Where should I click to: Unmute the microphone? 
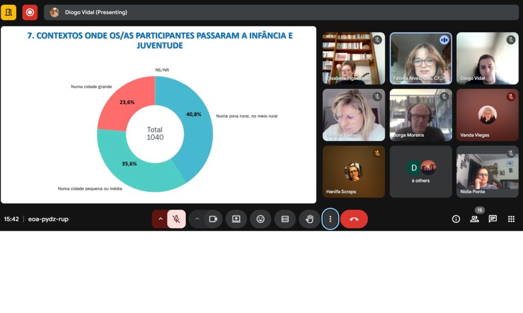pos(176,219)
